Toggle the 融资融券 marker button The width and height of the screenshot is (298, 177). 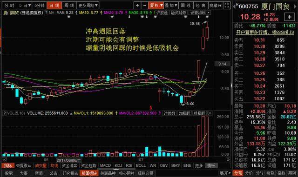click(178, 13)
